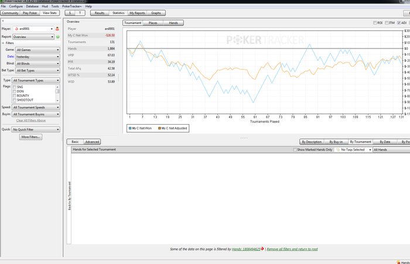Check the SHOOTOUT flag checkbox
This screenshot has height=264, width=410.
point(15,100)
